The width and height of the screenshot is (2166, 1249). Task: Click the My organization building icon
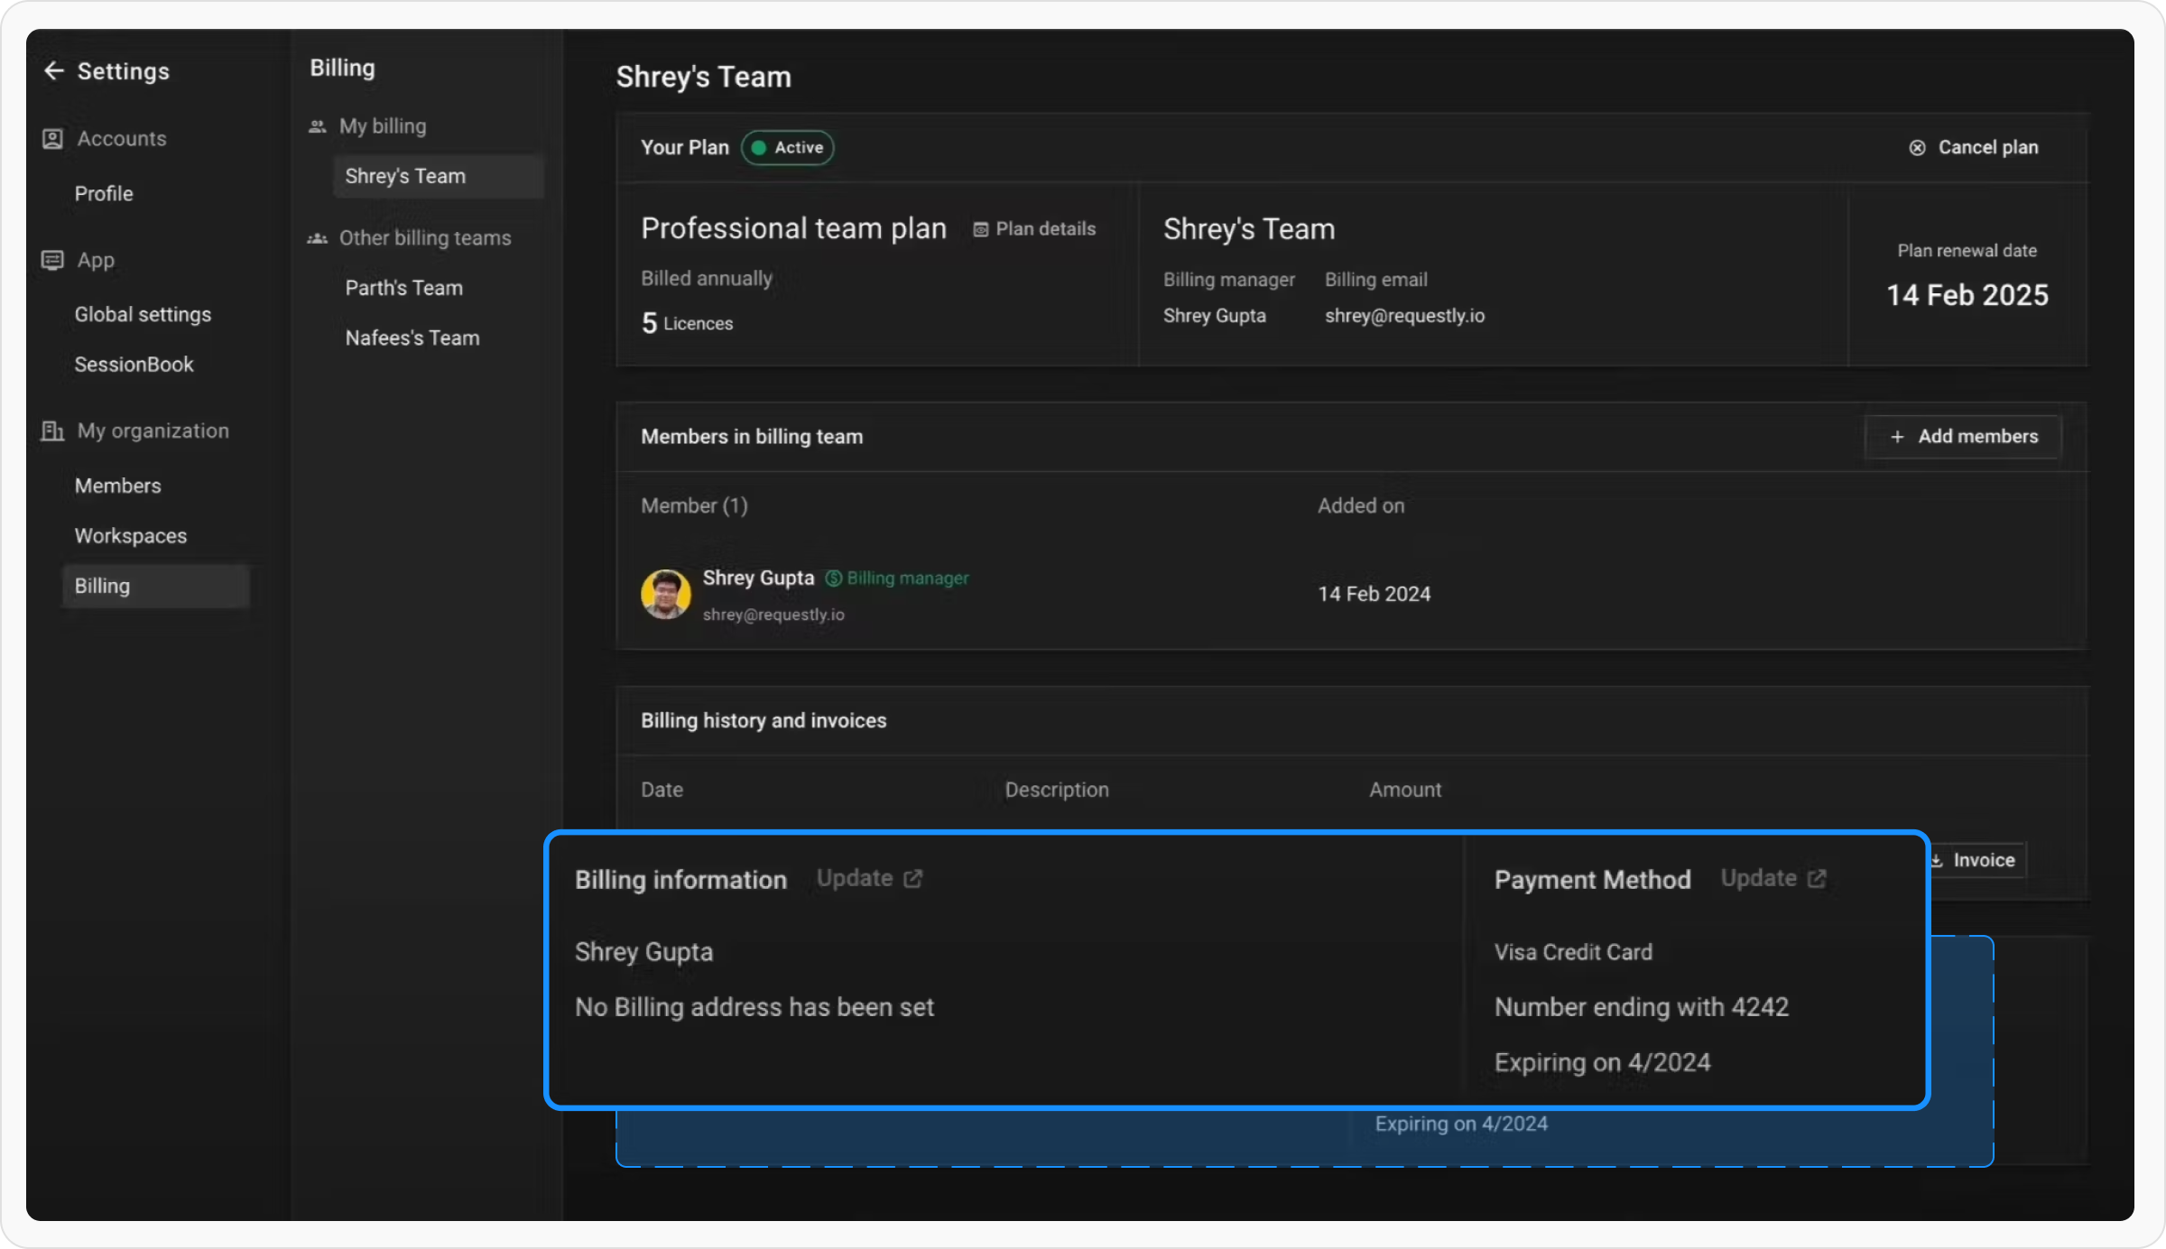point(52,431)
